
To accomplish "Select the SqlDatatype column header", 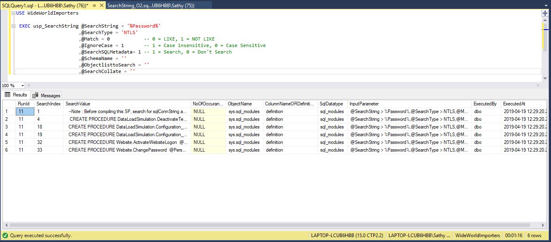I will (332, 104).
